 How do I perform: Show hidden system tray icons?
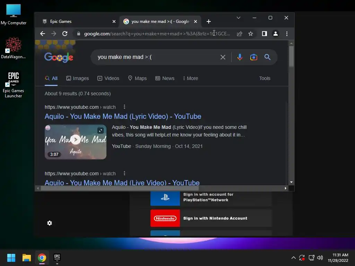(x=293, y=258)
